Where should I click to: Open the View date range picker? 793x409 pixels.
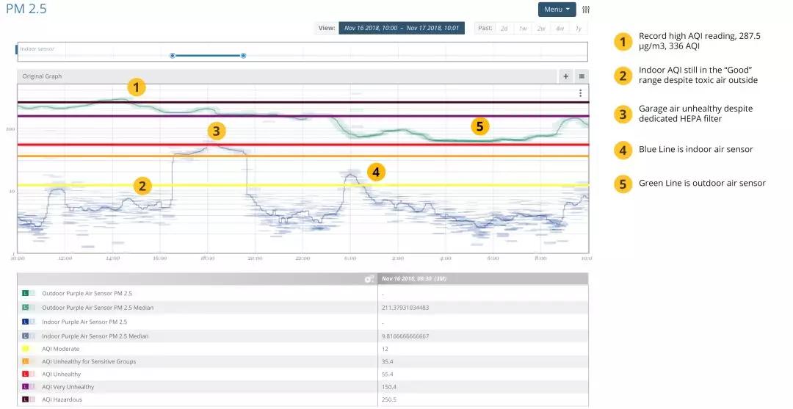(x=402, y=29)
